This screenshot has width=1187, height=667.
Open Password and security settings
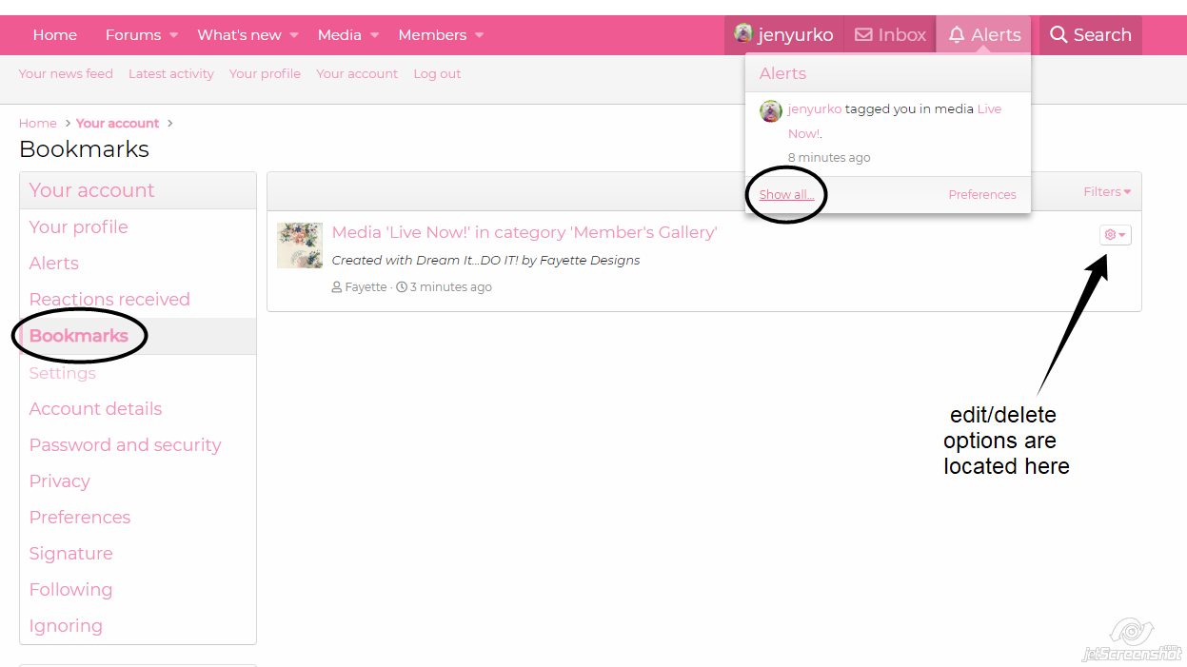coord(125,444)
